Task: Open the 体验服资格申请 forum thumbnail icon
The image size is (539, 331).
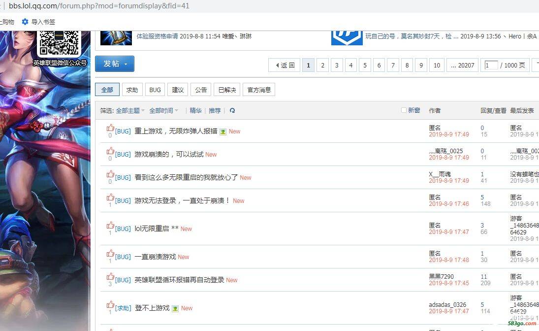Action: (x=116, y=37)
